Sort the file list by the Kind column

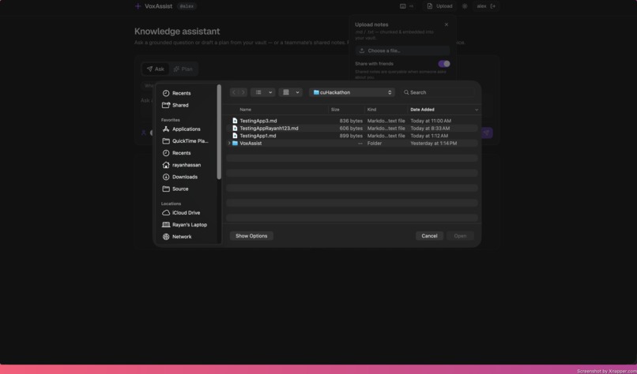click(x=371, y=110)
